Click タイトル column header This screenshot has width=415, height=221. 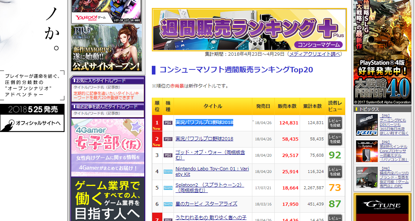coord(213,106)
